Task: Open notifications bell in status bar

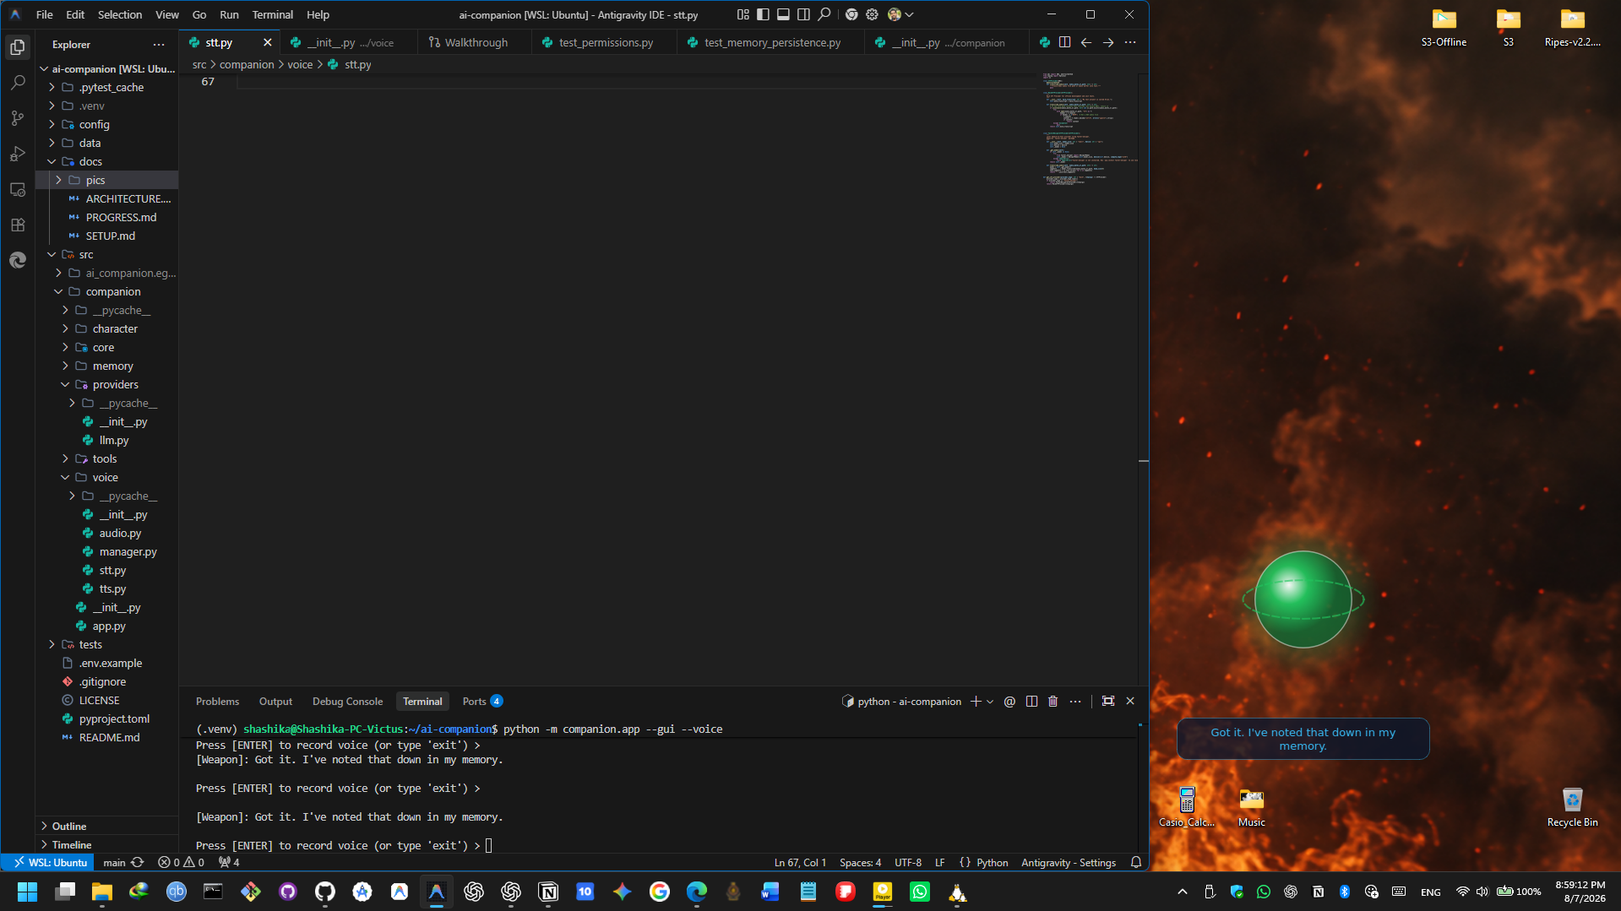Action: pyautogui.click(x=1136, y=862)
